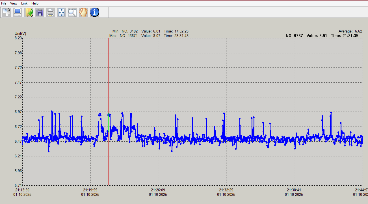The width and height of the screenshot is (368, 204).
Task: Open the blue info icon
Action: [x=94, y=12]
